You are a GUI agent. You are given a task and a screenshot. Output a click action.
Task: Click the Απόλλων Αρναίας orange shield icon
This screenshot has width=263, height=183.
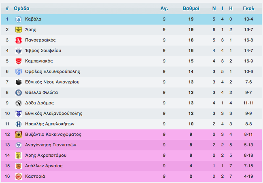pyautogui.click(x=19, y=166)
